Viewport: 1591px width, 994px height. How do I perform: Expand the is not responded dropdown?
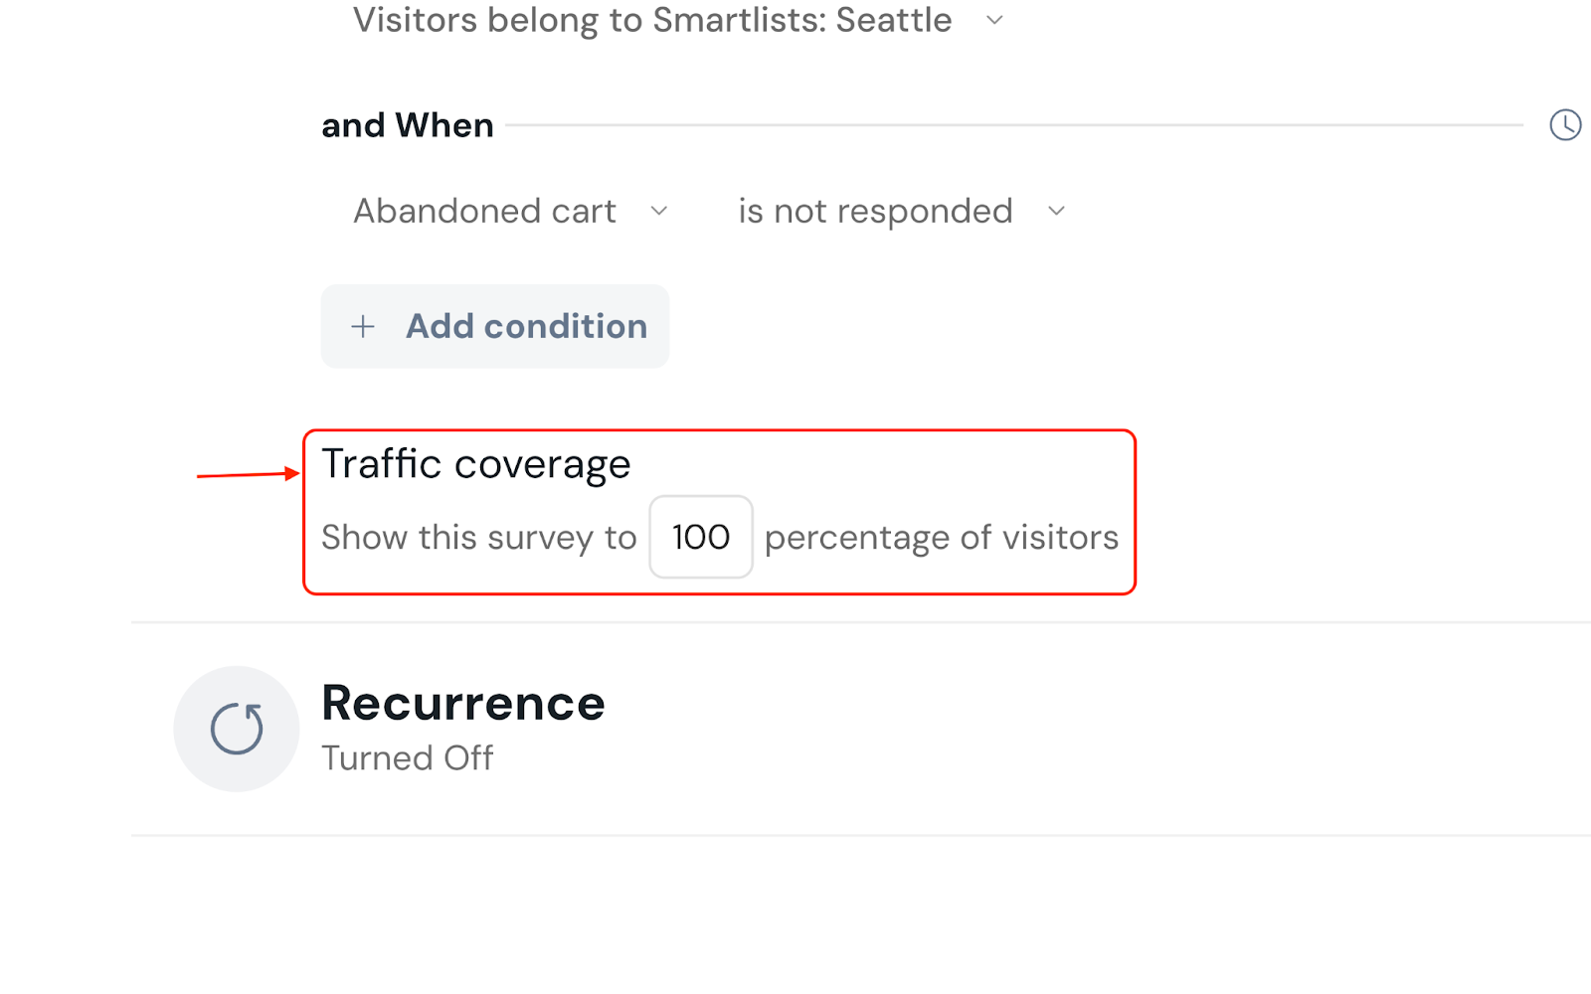tap(875, 211)
